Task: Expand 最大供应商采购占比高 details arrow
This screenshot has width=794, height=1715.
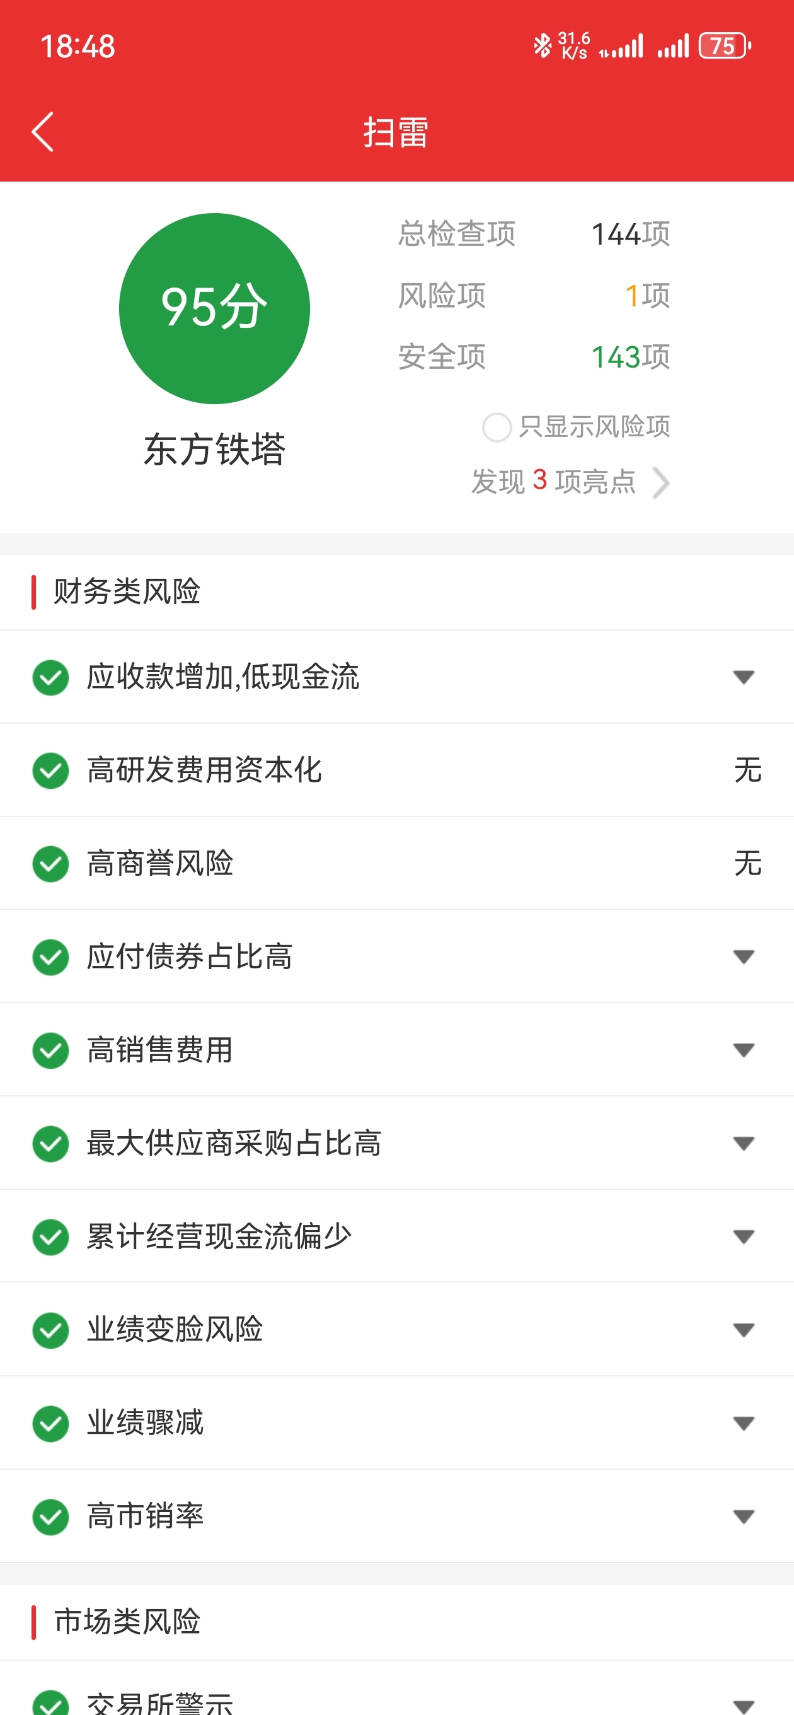Action: click(744, 1143)
